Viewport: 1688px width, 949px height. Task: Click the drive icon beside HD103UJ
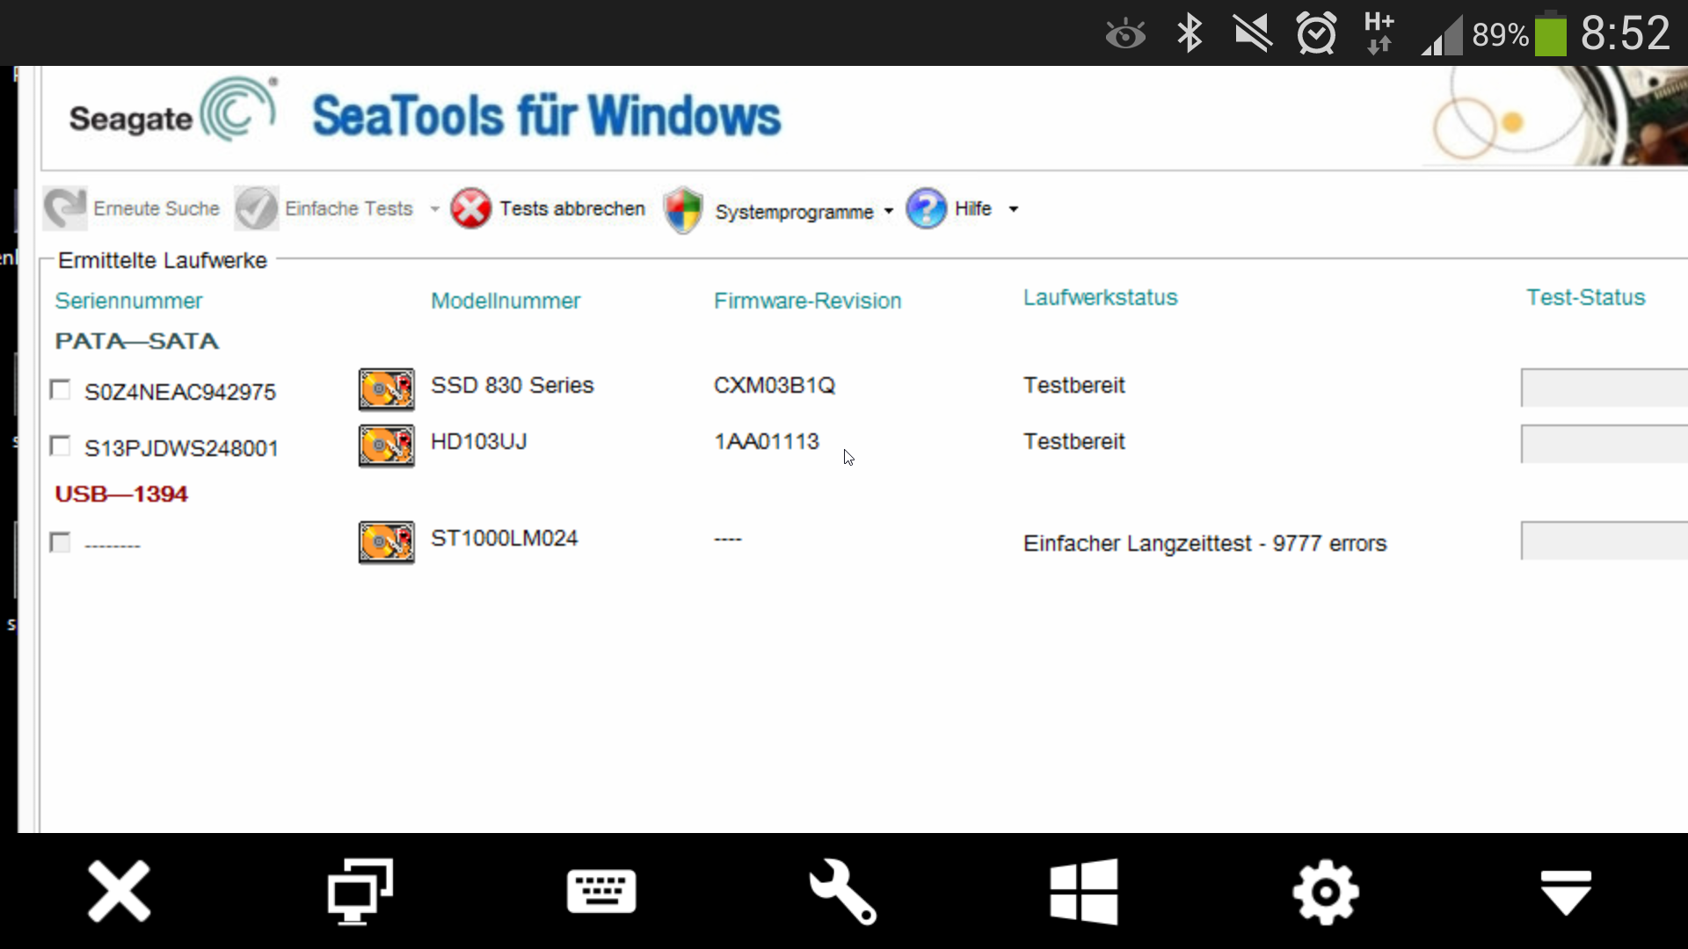(x=386, y=446)
